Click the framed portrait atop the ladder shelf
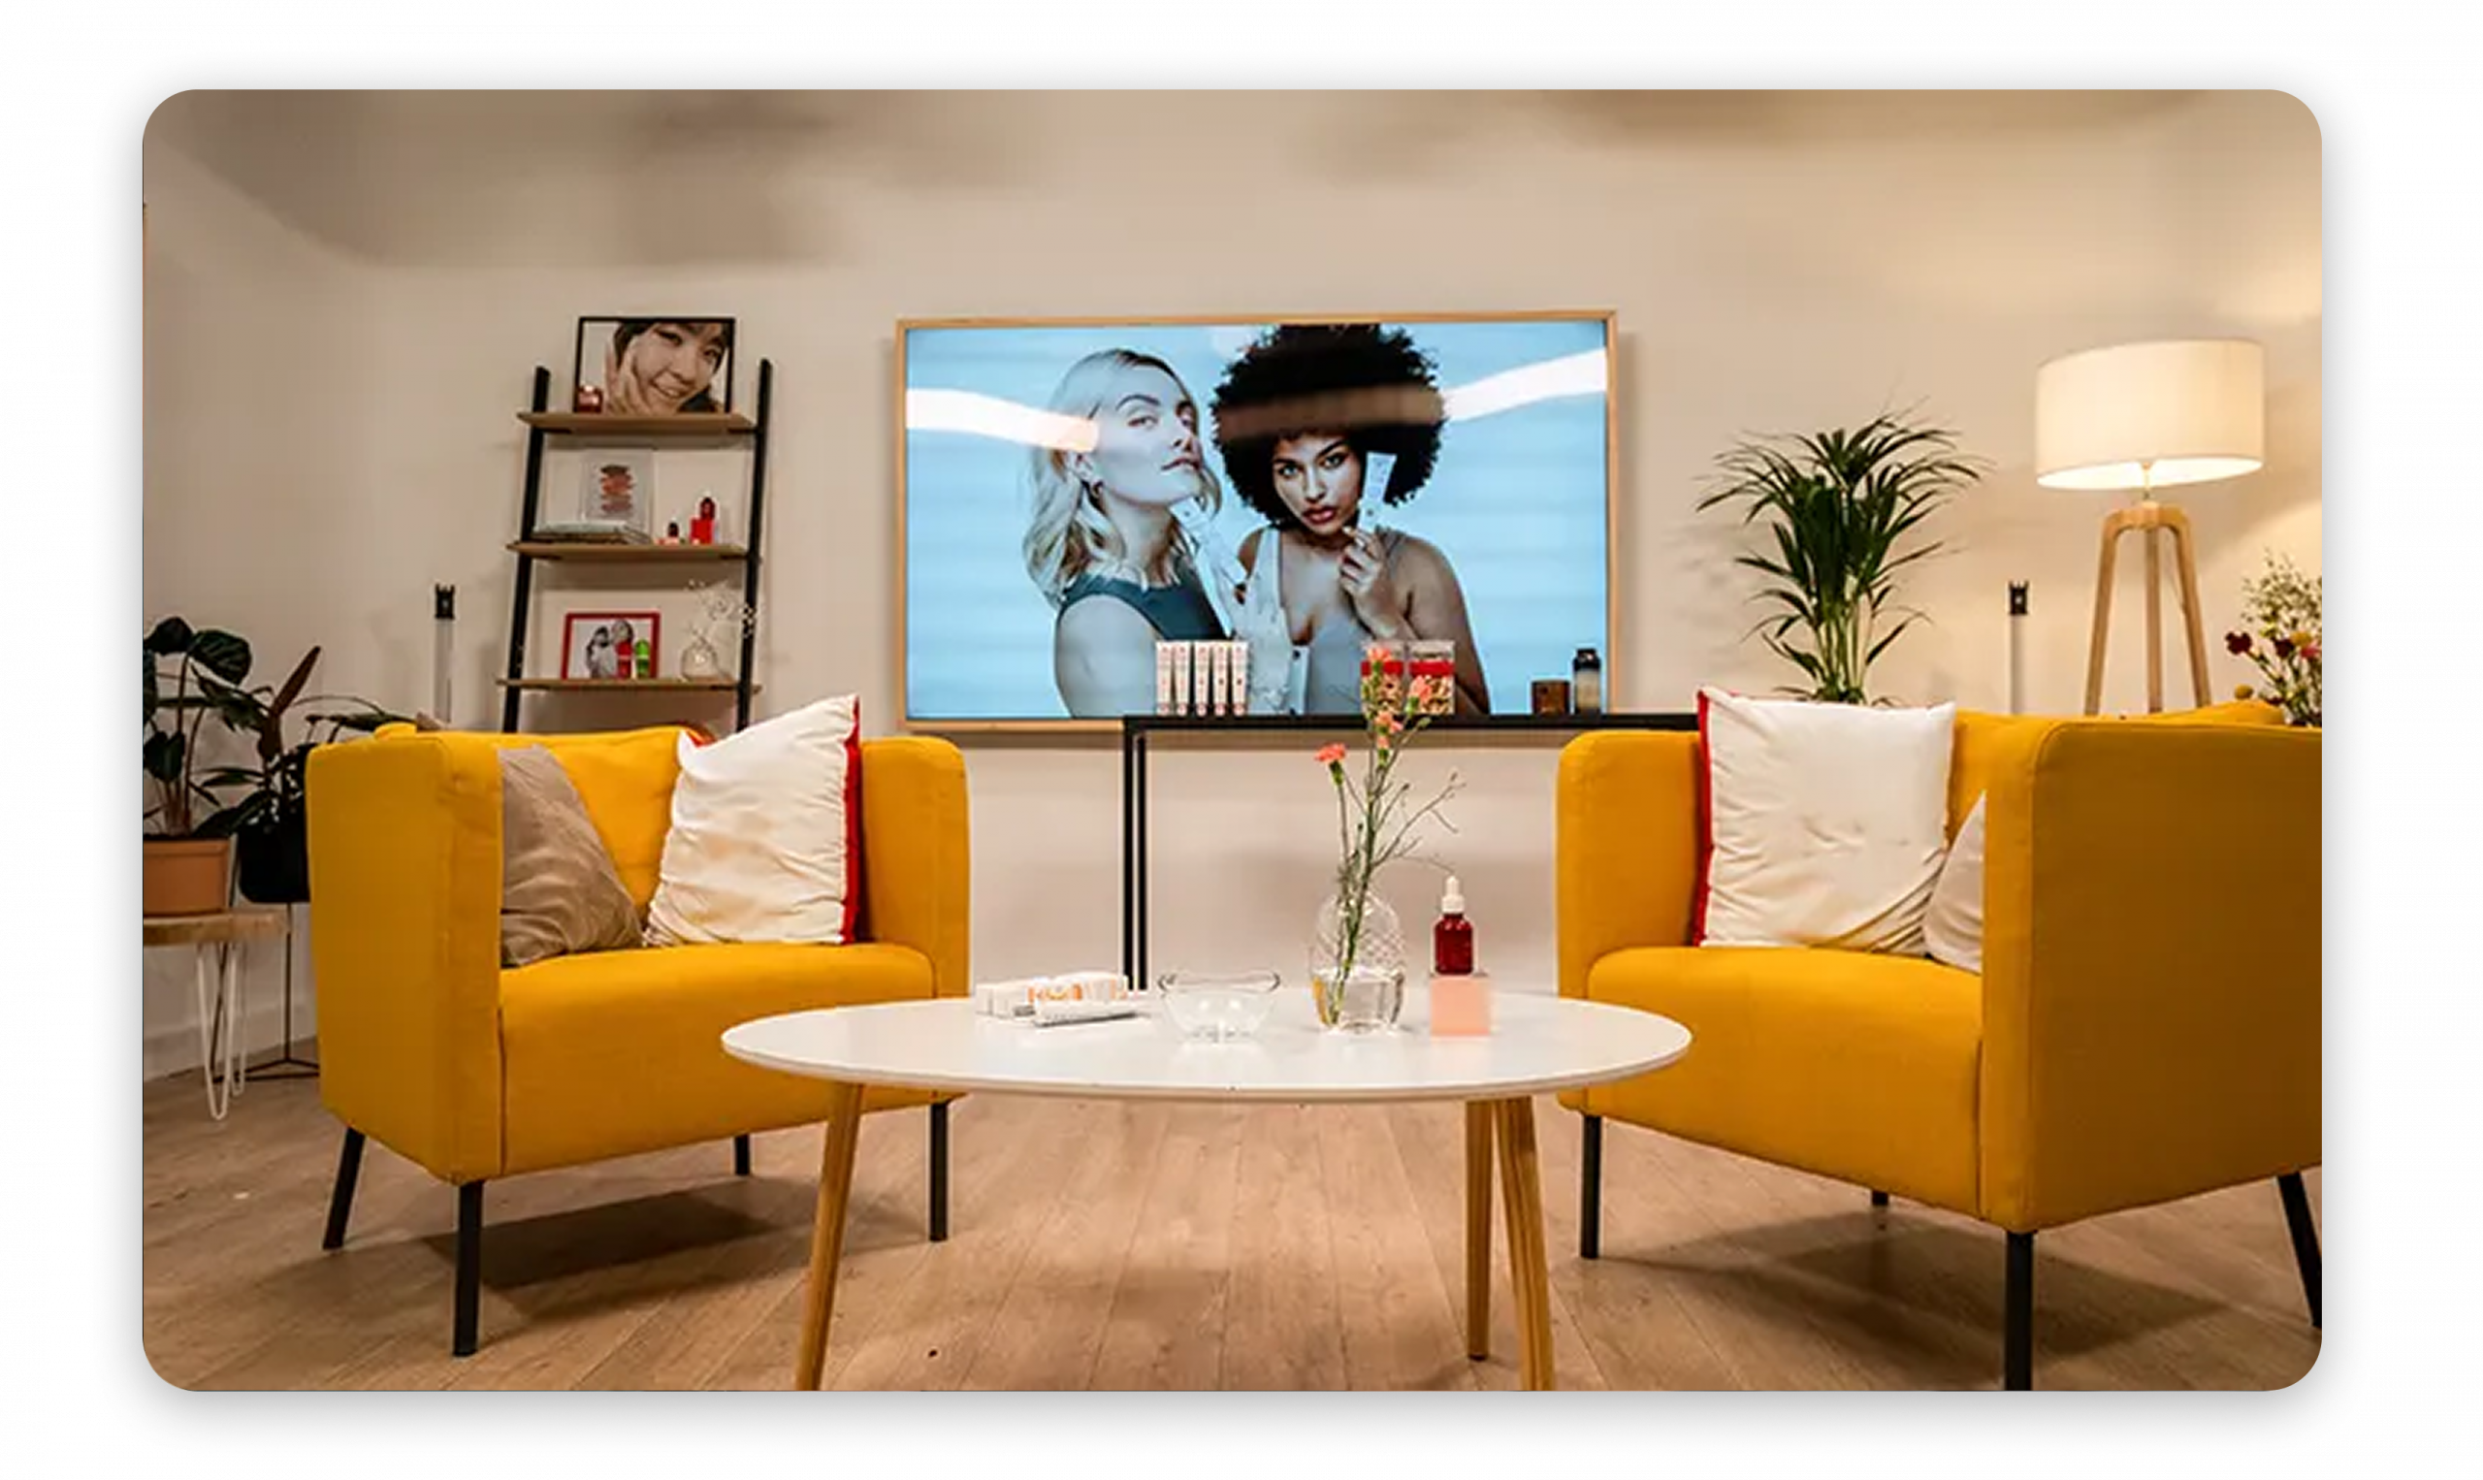 point(655,365)
